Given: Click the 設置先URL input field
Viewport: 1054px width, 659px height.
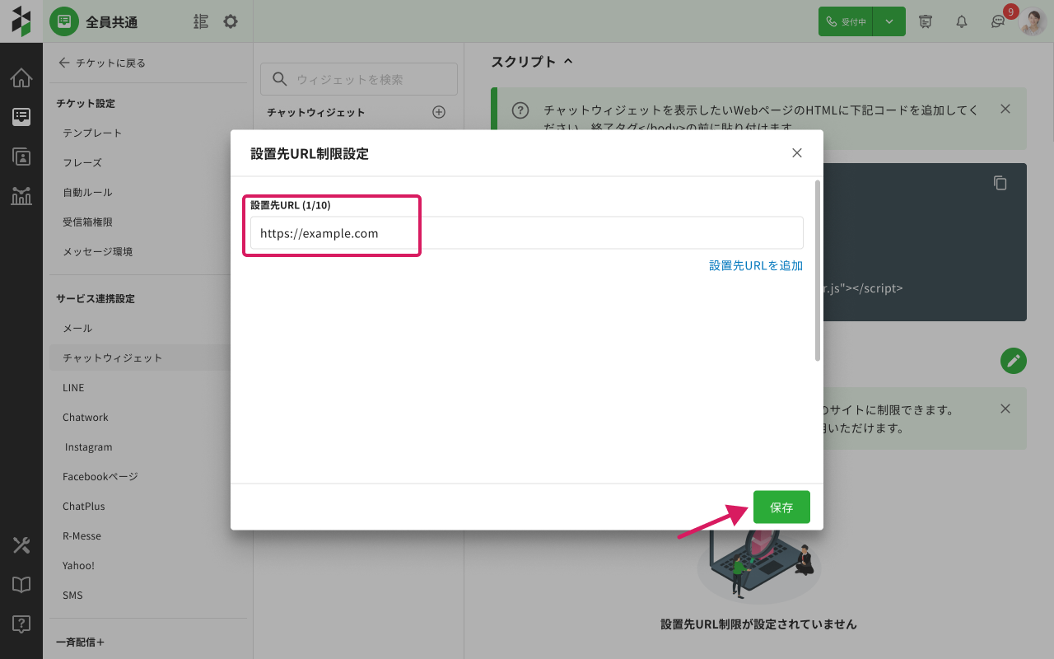Looking at the screenshot, I should [527, 233].
